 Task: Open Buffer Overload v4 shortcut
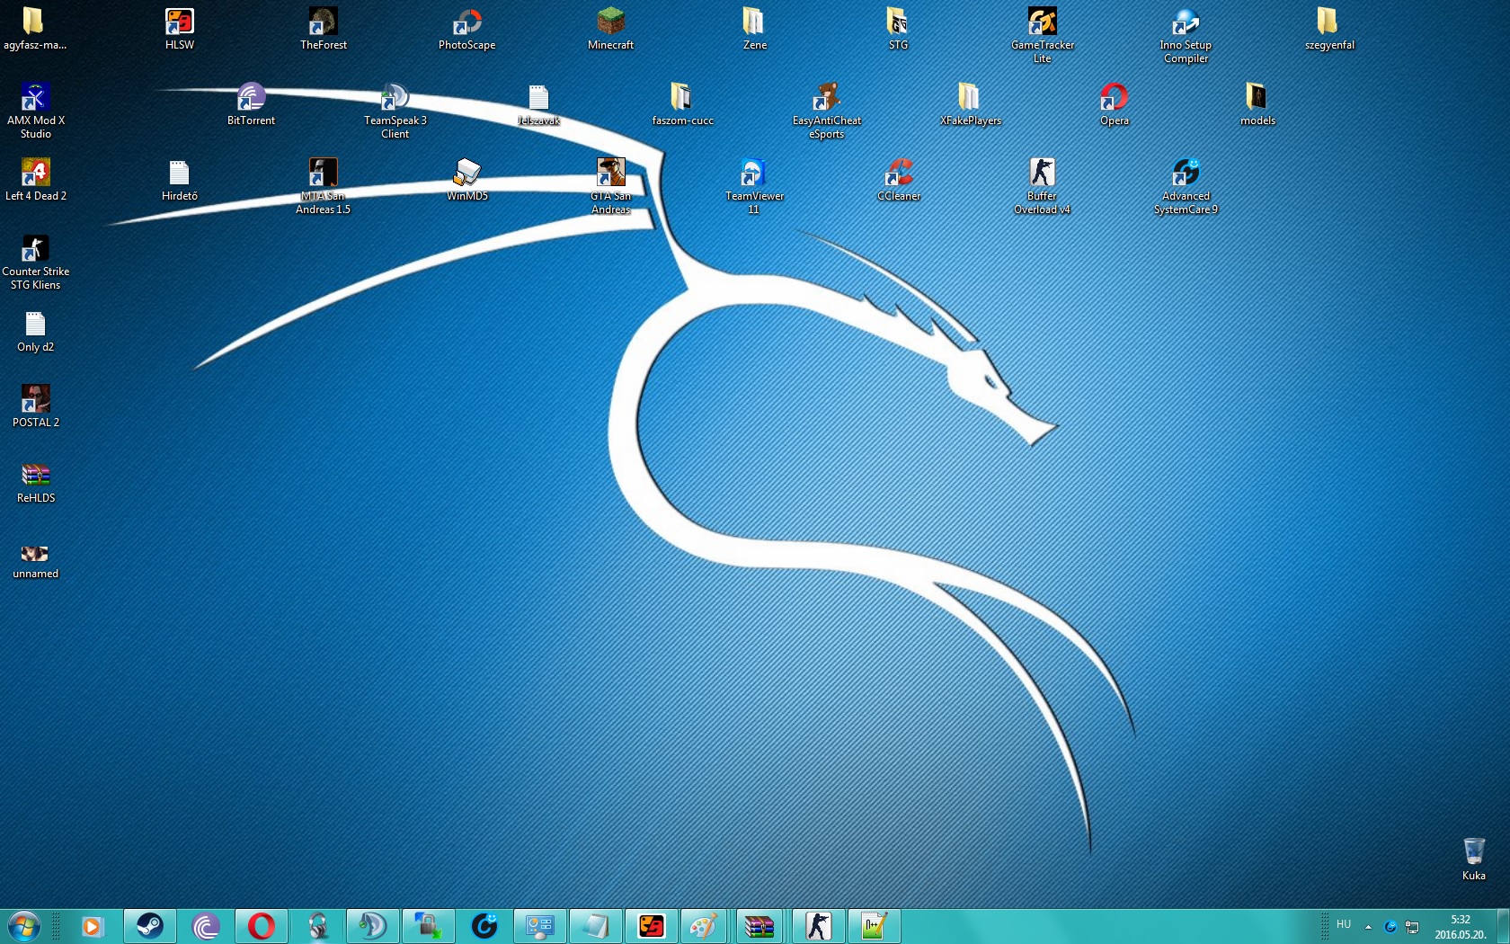pyautogui.click(x=1043, y=186)
